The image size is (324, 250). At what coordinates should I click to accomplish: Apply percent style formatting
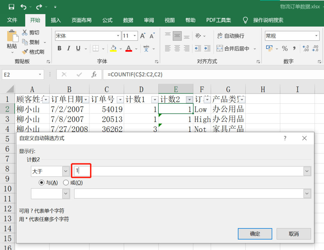point(285,49)
